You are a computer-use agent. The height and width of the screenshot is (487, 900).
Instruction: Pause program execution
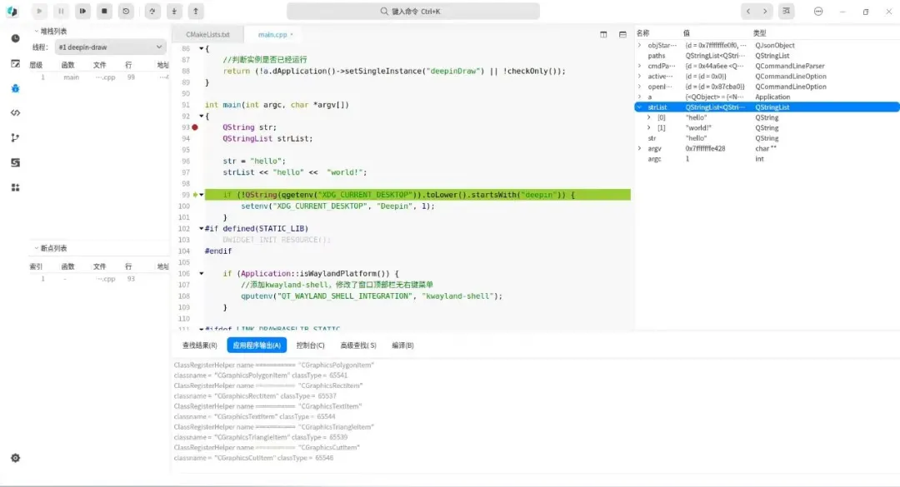pyautogui.click(x=61, y=11)
